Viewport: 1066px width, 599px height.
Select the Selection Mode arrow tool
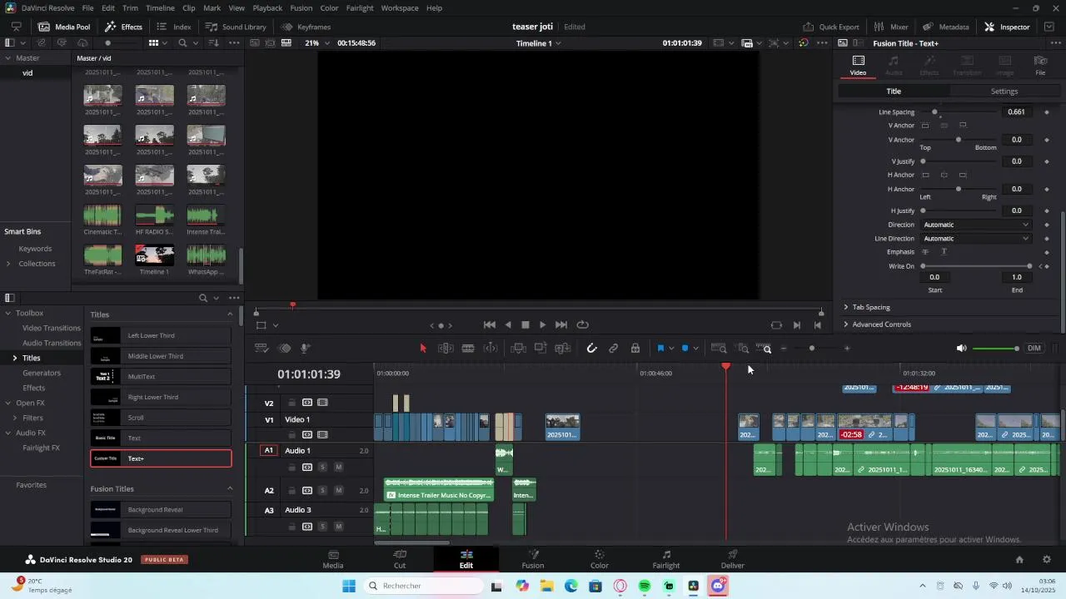pyautogui.click(x=423, y=349)
